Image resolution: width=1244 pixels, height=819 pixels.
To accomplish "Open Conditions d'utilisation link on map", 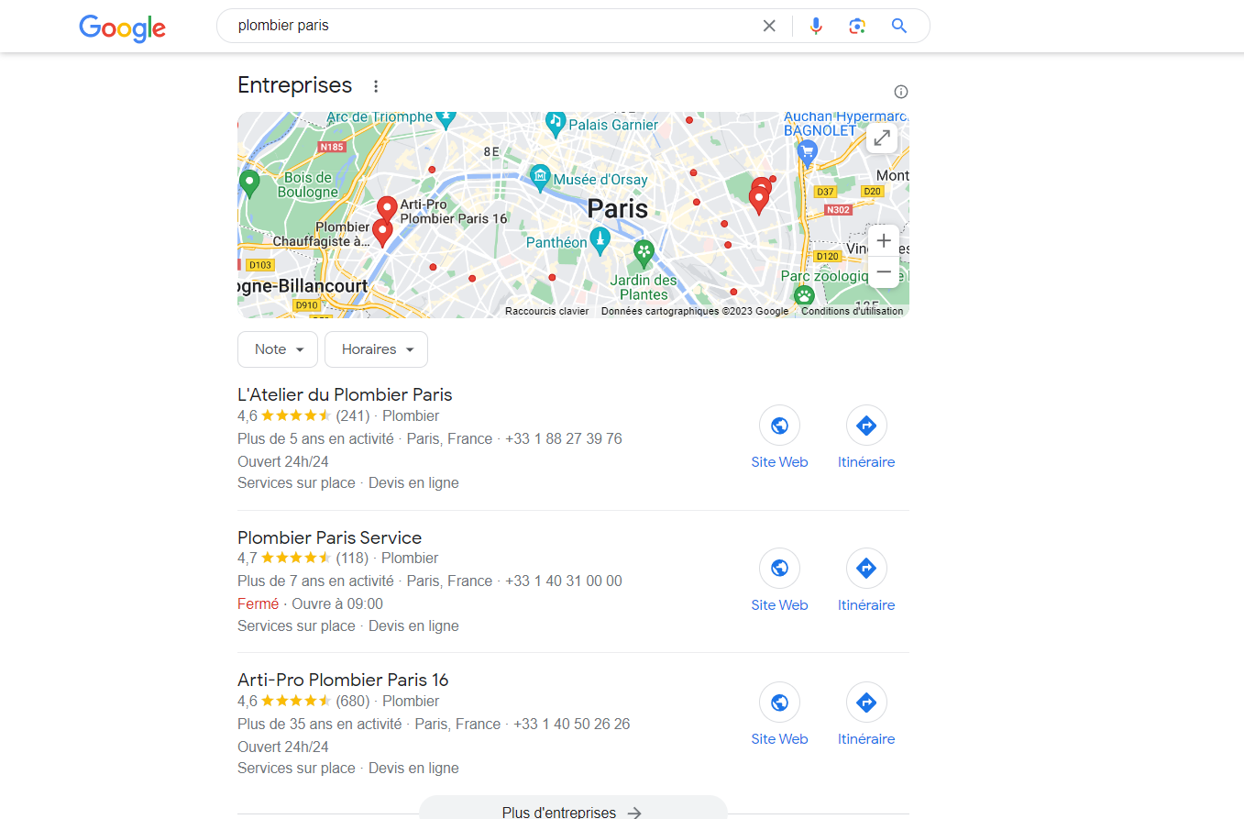I will tap(853, 311).
